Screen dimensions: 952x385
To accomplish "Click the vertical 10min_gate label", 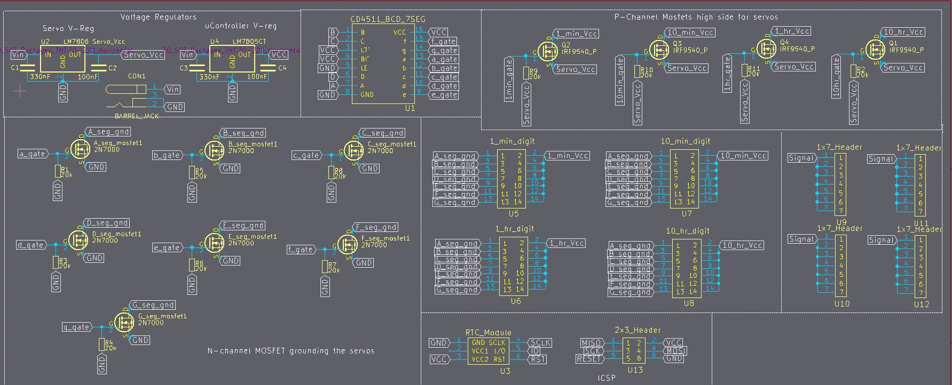I will click(x=620, y=80).
